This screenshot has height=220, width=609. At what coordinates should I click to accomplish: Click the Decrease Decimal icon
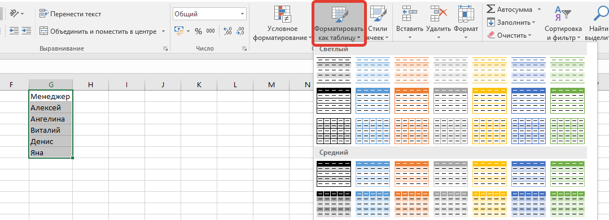[x=240, y=31]
